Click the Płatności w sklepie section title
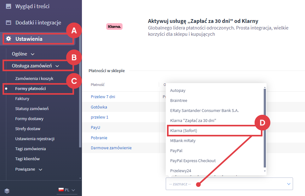 (x=106, y=71)
